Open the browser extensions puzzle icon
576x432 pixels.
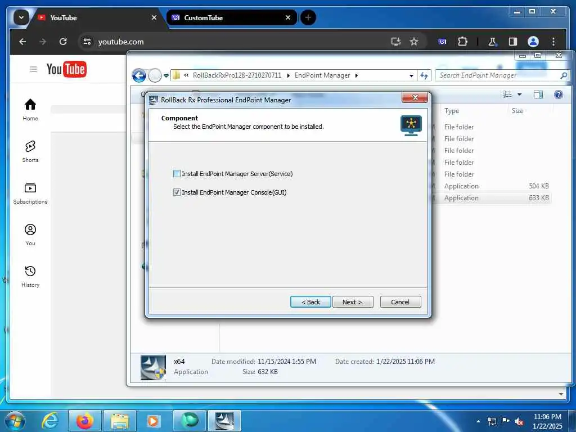point(462,42)
